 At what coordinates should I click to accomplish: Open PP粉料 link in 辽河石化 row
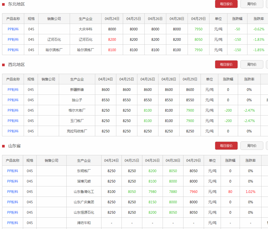point(13,39)
